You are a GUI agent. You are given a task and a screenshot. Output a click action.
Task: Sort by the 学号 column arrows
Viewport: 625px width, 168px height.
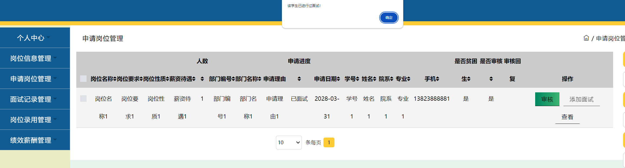(x=357, y=79)
